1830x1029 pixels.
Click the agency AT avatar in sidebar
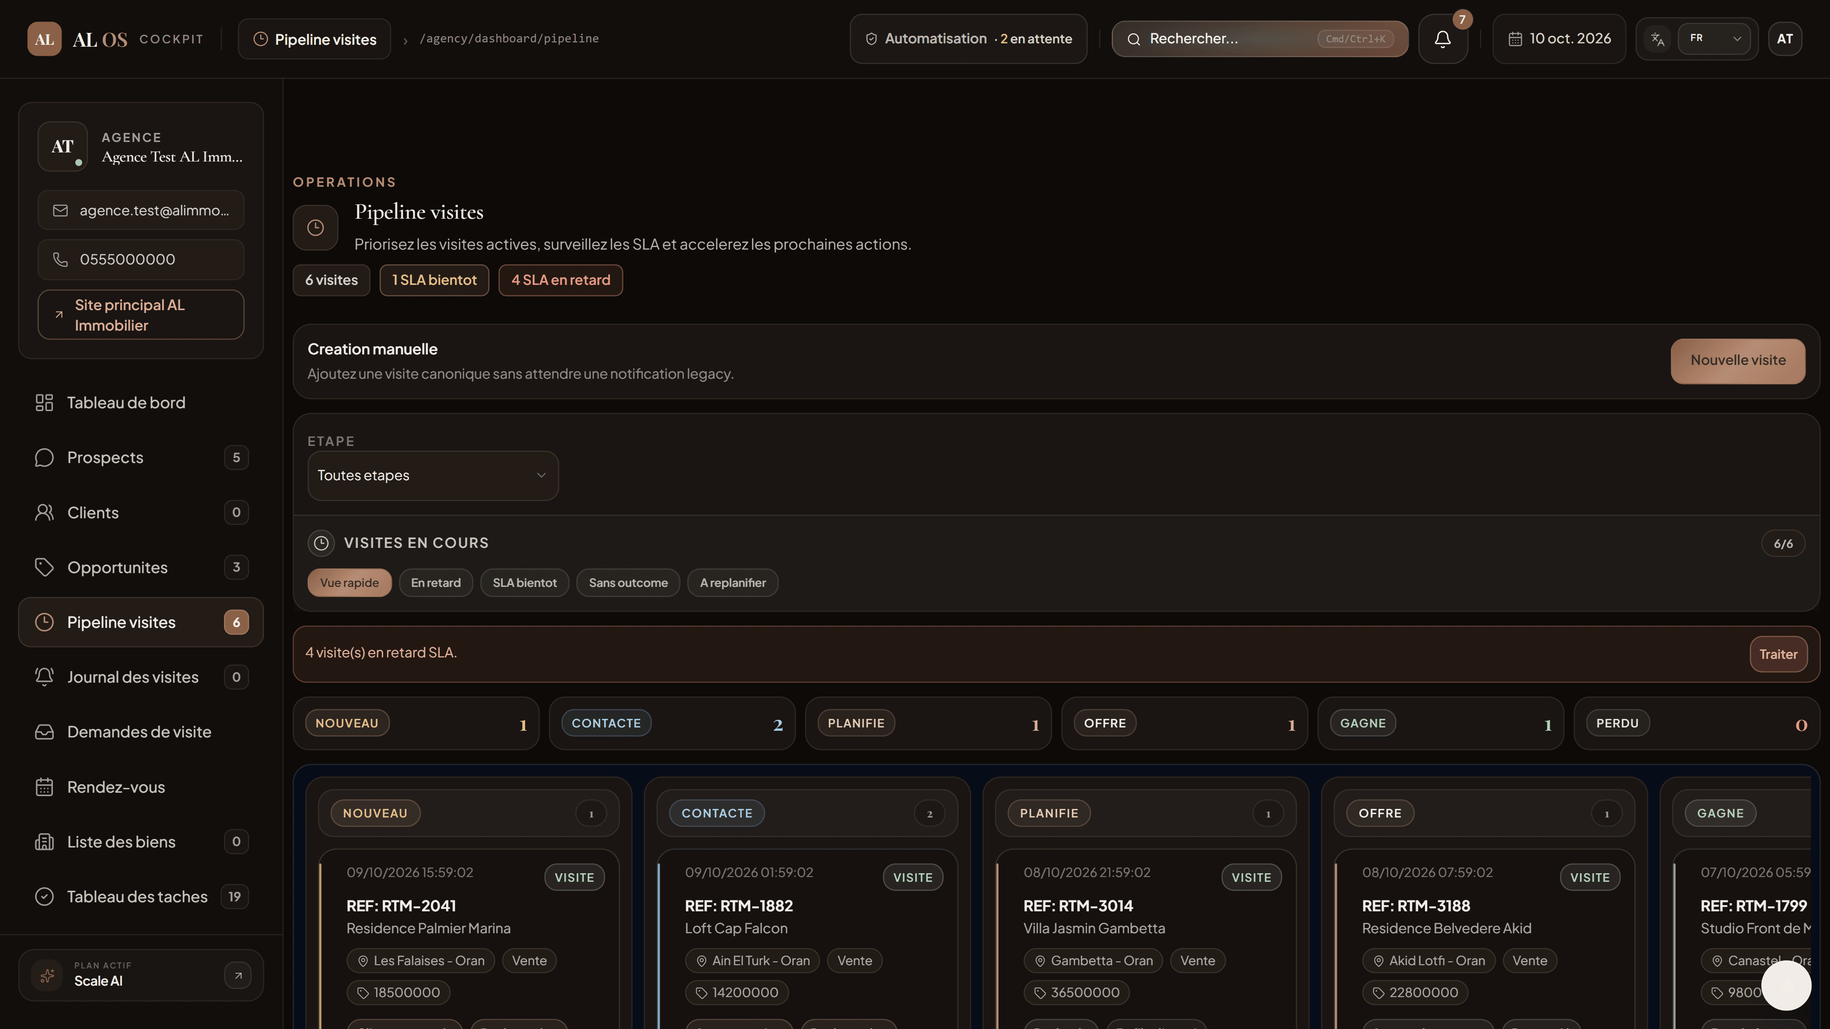pyautogui.click(x=62, y=146)
